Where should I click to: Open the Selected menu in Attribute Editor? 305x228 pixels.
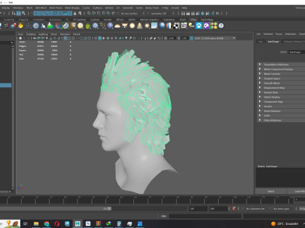(x=268, y=34)
